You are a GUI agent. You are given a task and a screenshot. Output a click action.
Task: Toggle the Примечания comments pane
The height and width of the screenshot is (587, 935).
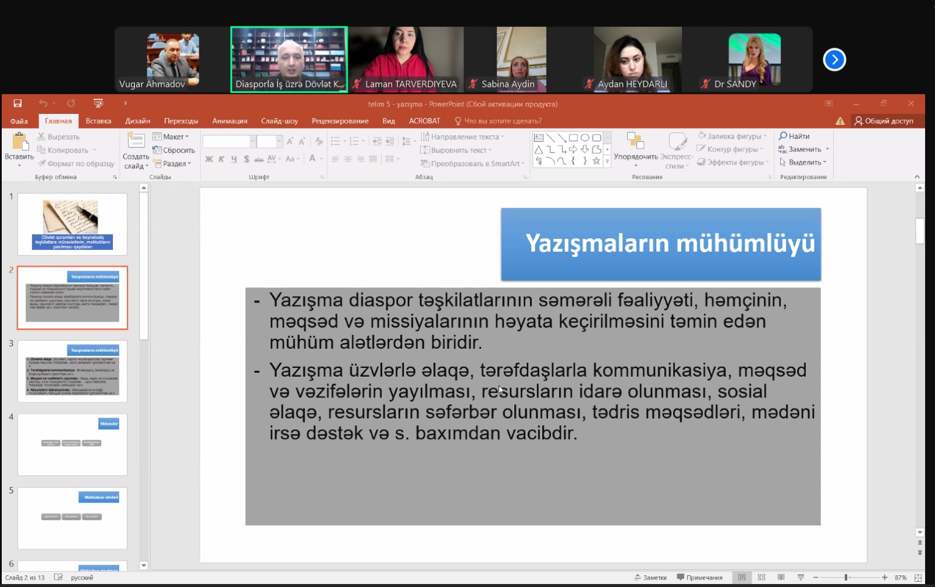[699, 577]
